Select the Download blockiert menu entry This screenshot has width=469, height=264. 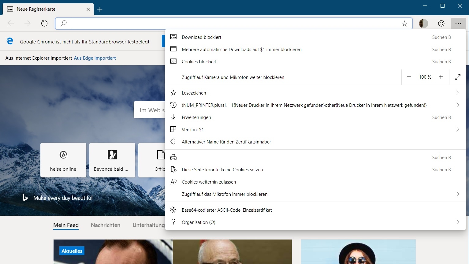click(201, 37)
